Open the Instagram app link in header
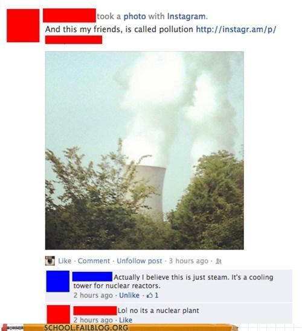 click(186, 16)
